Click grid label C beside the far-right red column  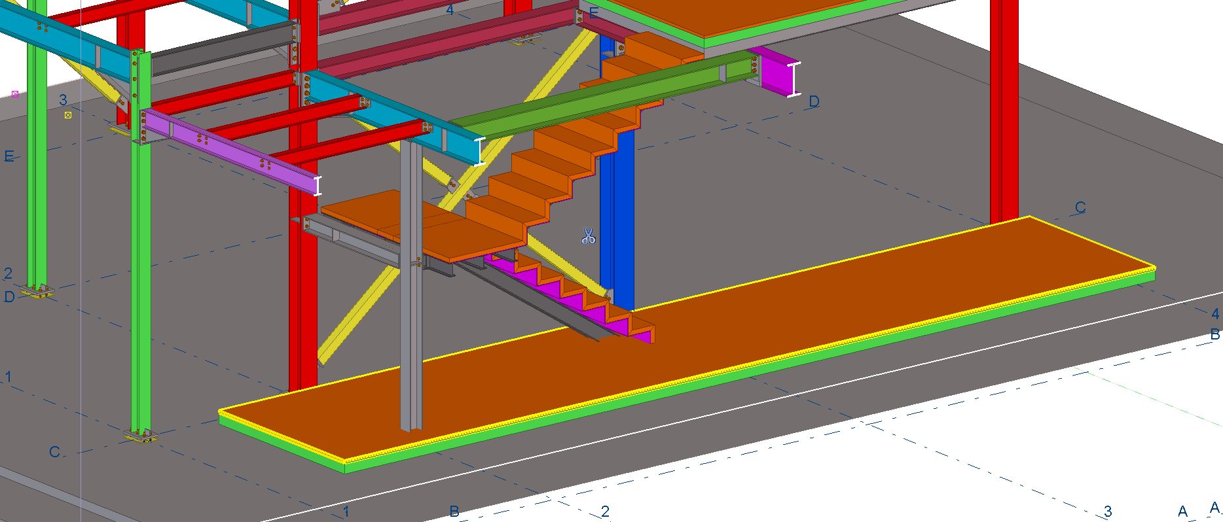coord(1080,207)
